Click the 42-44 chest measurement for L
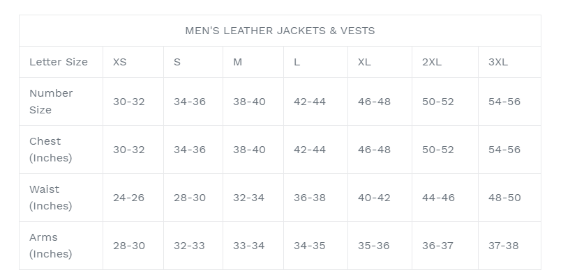Screen dimensions: 584x270 310,150
